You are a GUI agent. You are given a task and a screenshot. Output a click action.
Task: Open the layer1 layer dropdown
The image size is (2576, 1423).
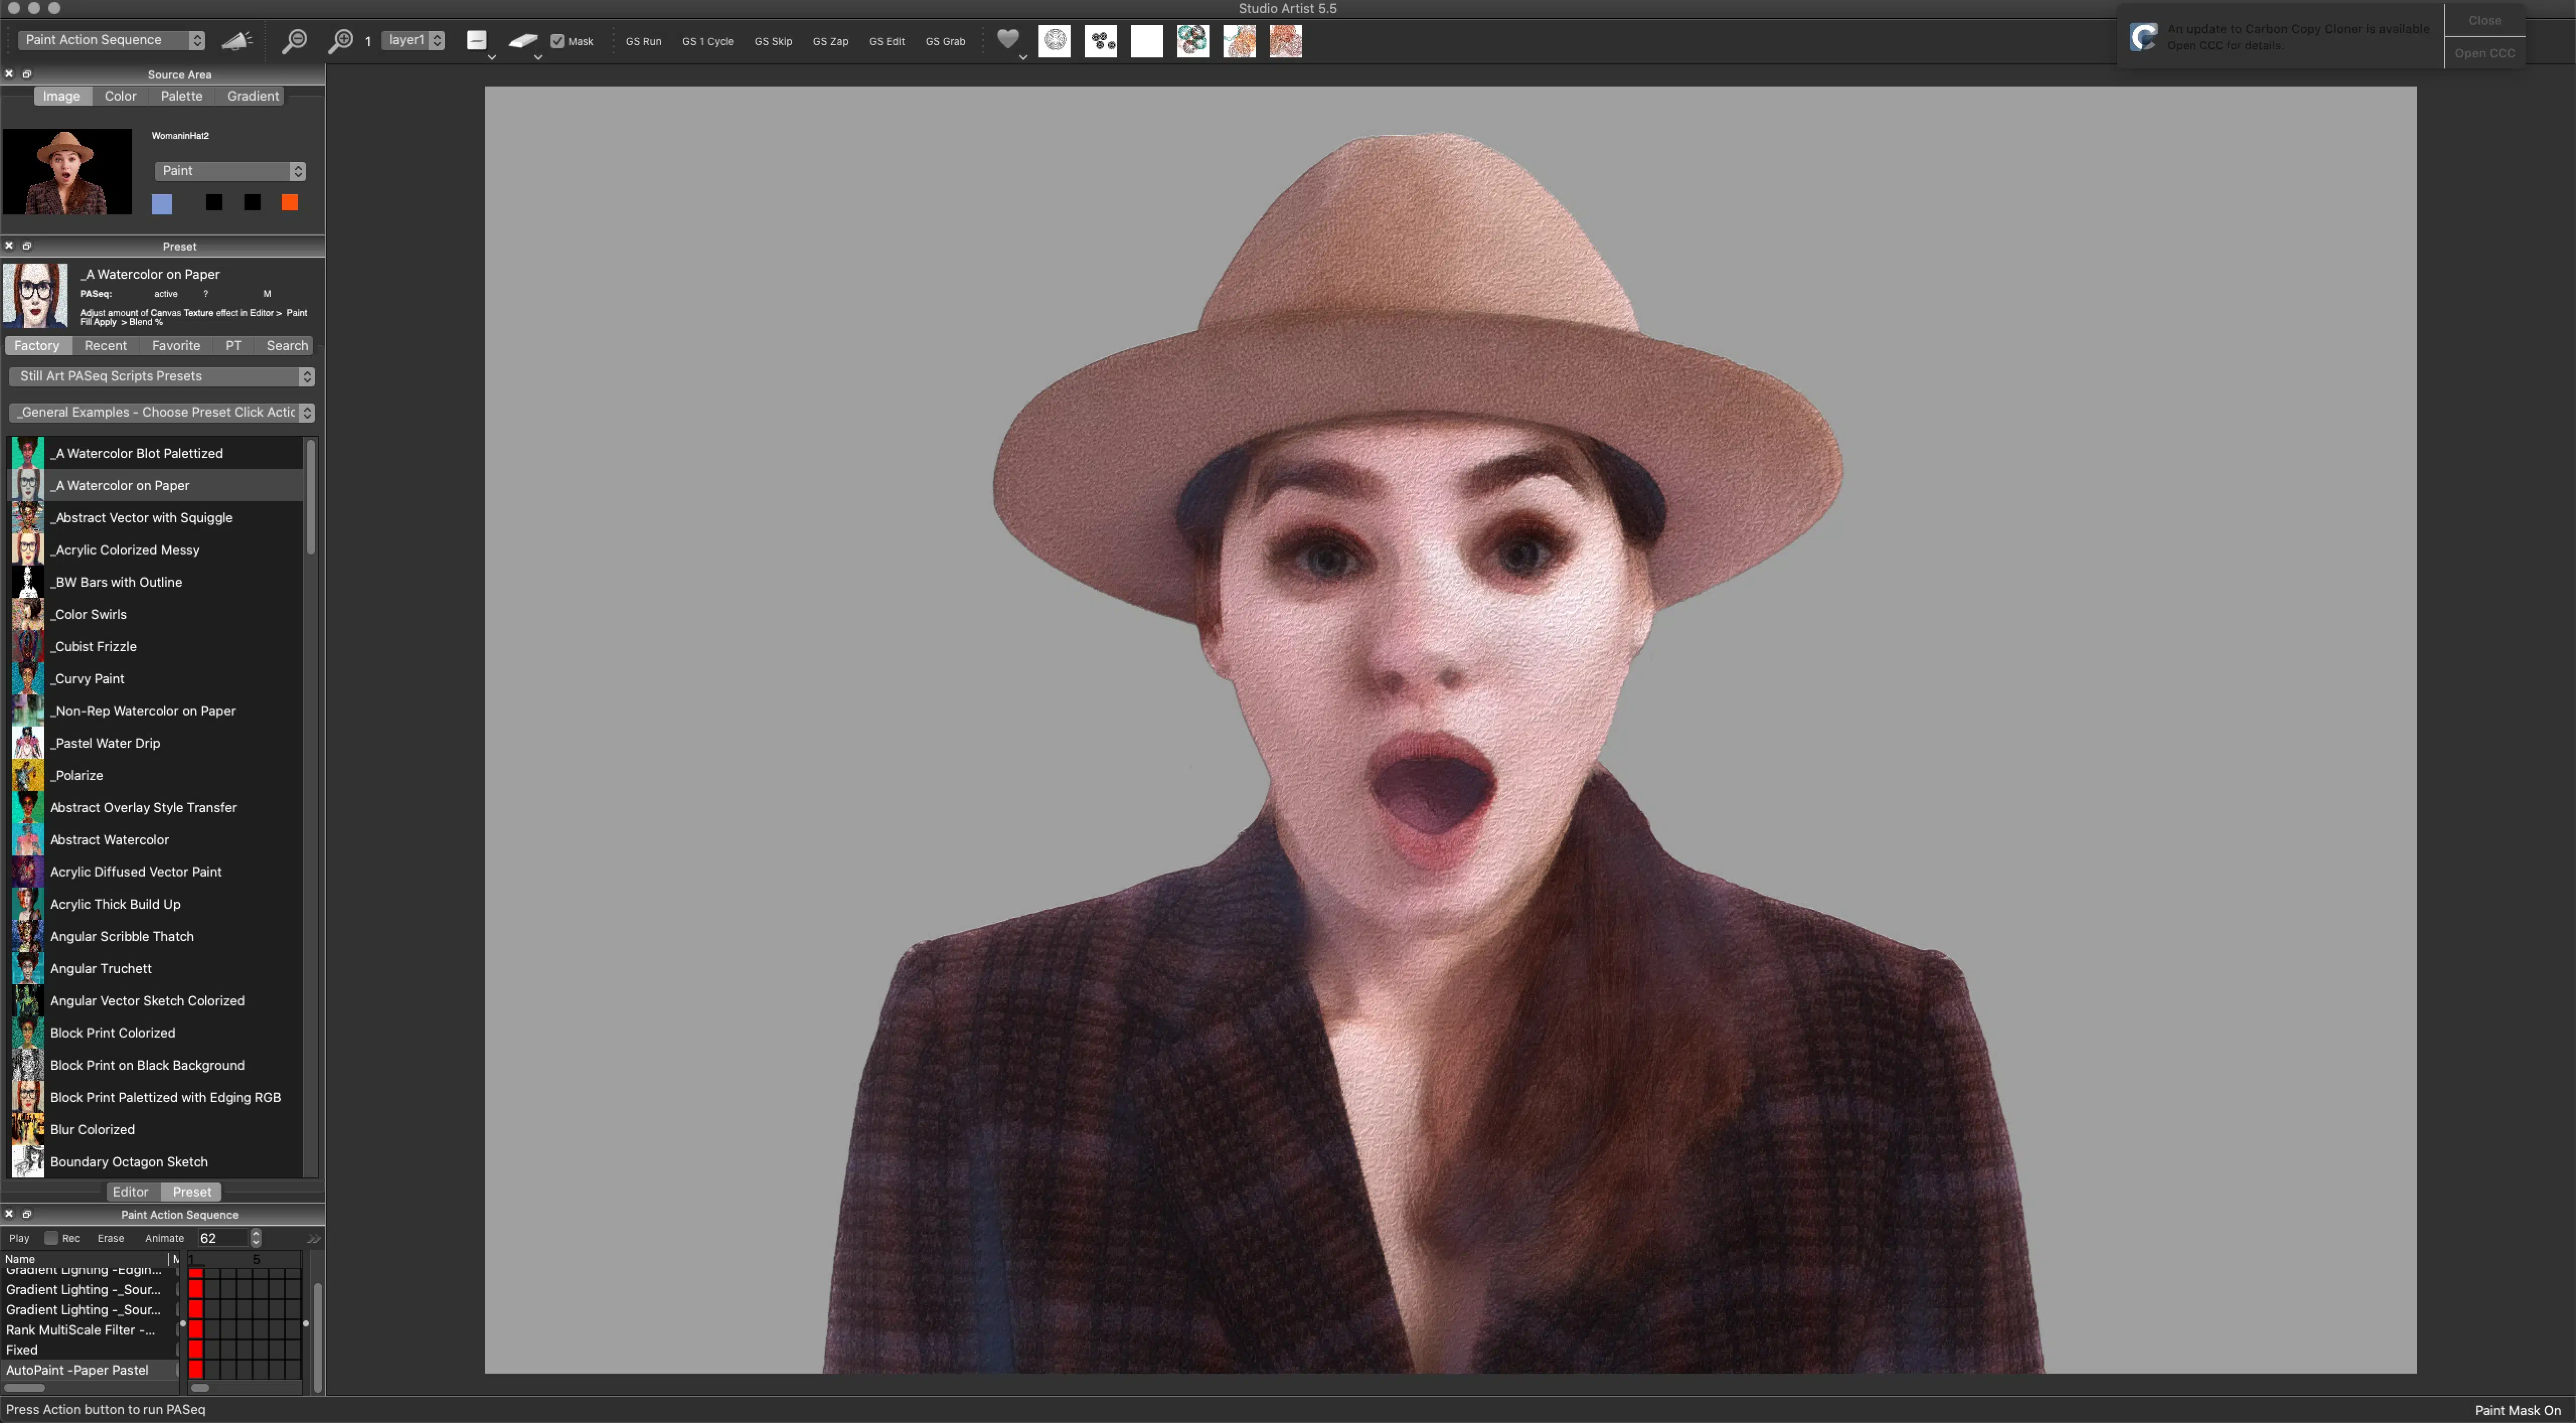413,40
